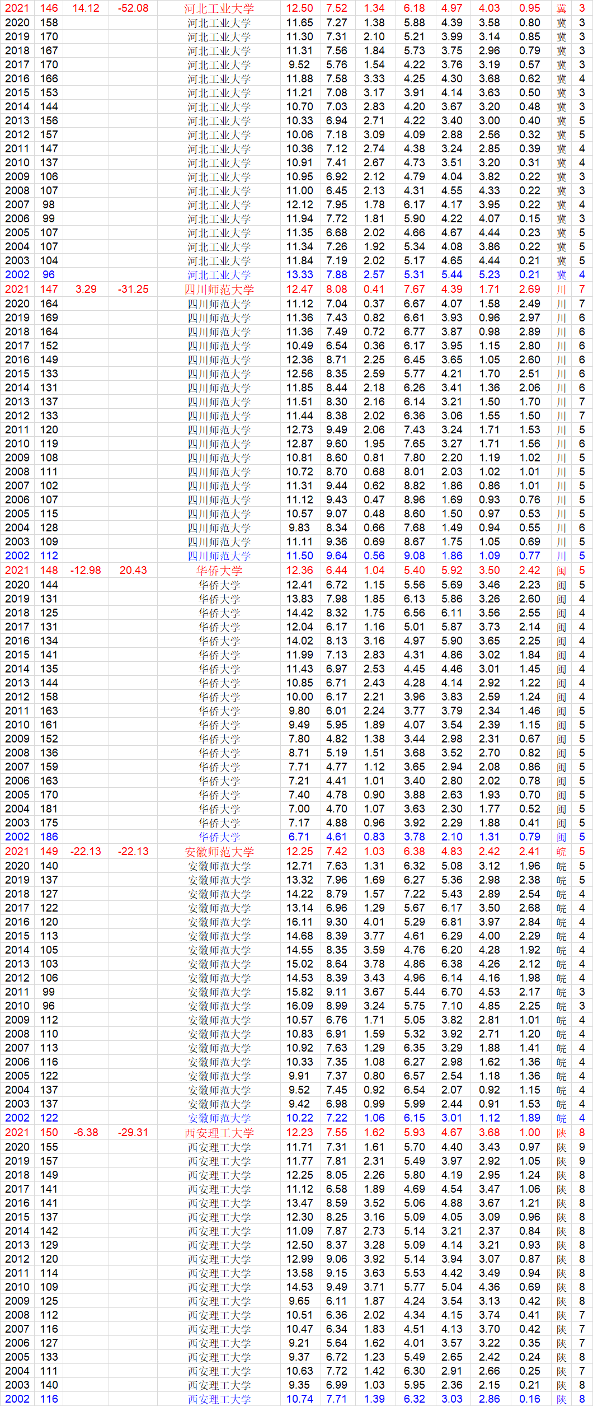Screen dimensions: 593x1406
Task: Click the red 川 province cell in the 2021 row
Action: coord(561,289)
